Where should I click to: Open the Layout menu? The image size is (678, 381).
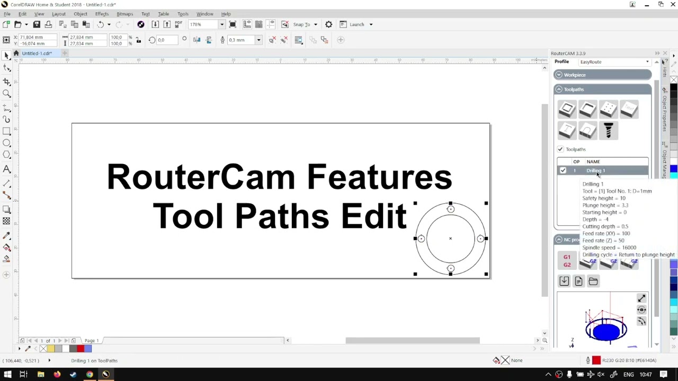tap(59, 14)
